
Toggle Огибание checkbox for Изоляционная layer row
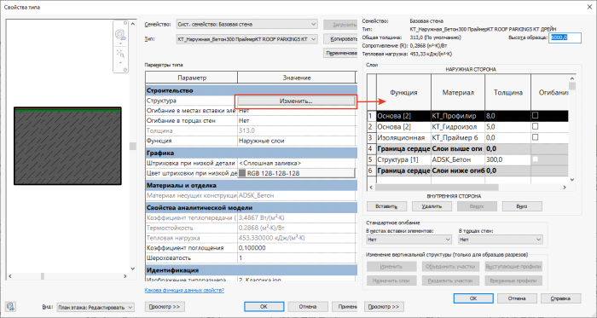(x=536, y=137)
